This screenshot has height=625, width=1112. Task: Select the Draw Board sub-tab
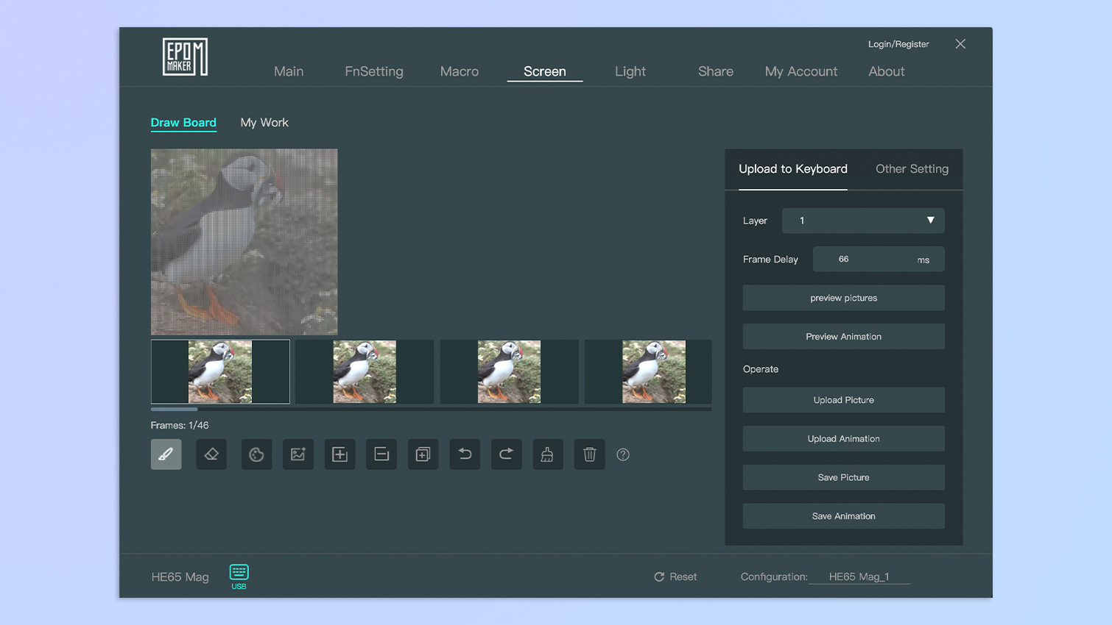coord(183,123)
